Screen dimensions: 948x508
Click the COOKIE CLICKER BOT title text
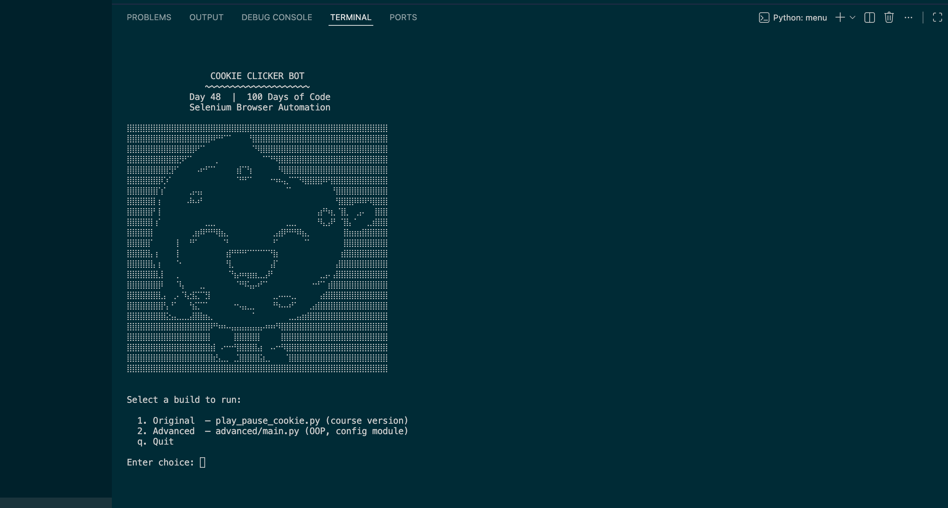257,76
